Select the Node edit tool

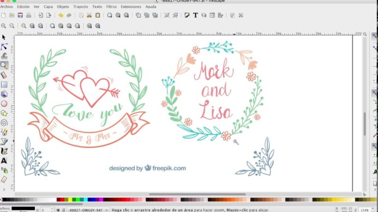tap(4, 47)
